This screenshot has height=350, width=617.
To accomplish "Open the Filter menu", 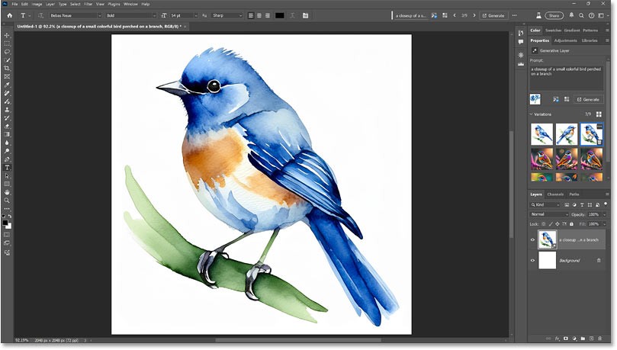I will [88, 4].
